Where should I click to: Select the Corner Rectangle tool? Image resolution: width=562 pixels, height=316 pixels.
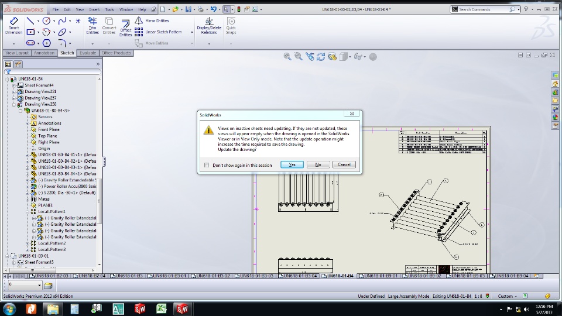(31, 32)
